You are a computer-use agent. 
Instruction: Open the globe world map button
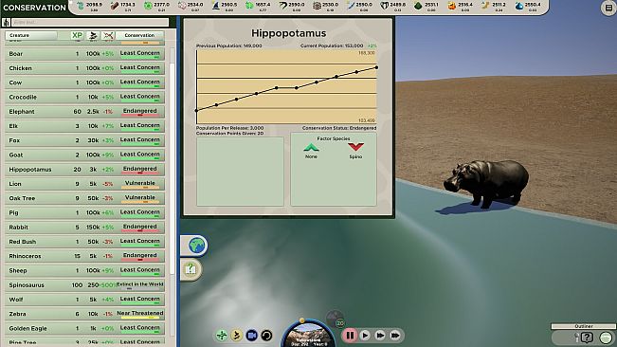tap(196, 246)
